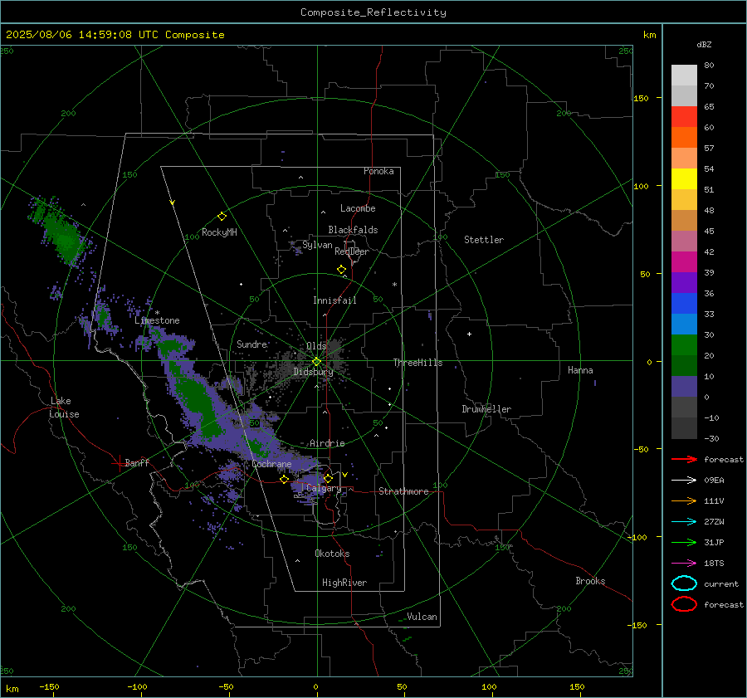747x698 pixels.
Task: Click the red forecast ellipse icon
Action: click(x=684, y=604)
